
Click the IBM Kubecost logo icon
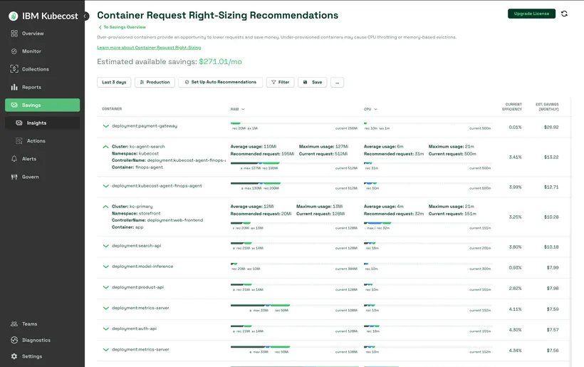coord(14,16)
